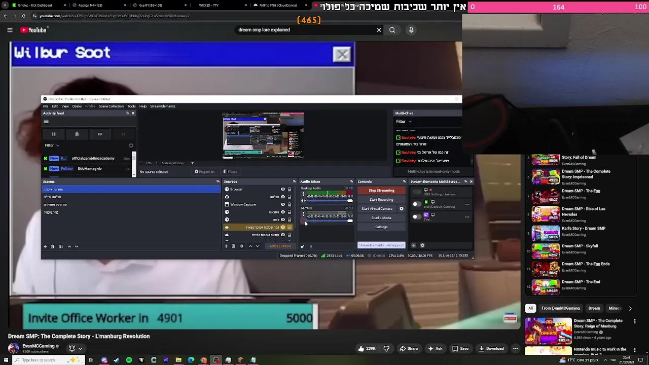Click the YouTube search magnifier button
649x365 pixels.
pyautogui.click(x=392, y=30)
